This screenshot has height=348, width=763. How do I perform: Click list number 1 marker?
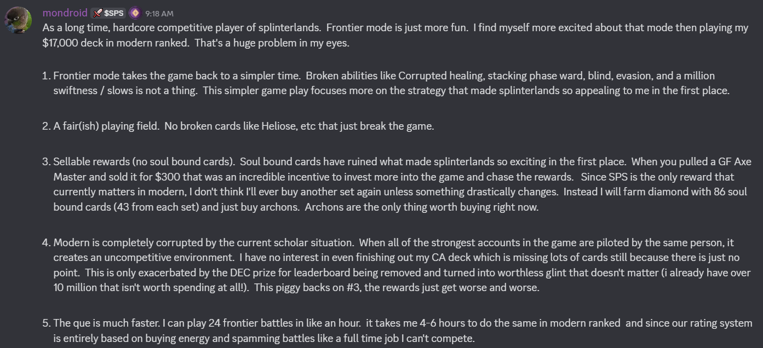(47, 76)
